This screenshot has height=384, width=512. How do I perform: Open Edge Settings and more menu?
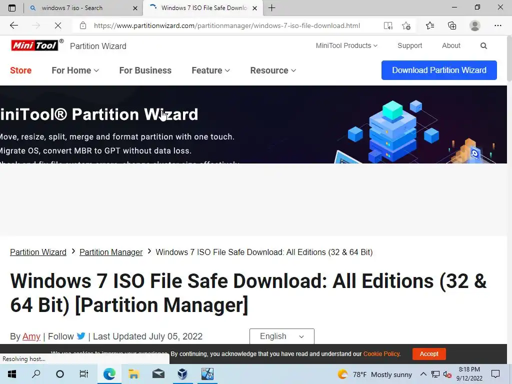497,25
